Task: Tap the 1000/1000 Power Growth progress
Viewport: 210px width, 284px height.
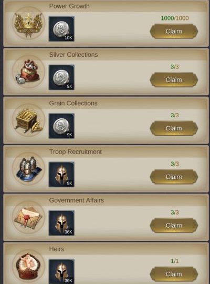Action: (x=175, y=18)
